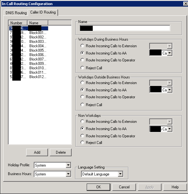Screen dimensions: 188x194
Task: Sort the list by Number column header
Action: coord(18,23)
